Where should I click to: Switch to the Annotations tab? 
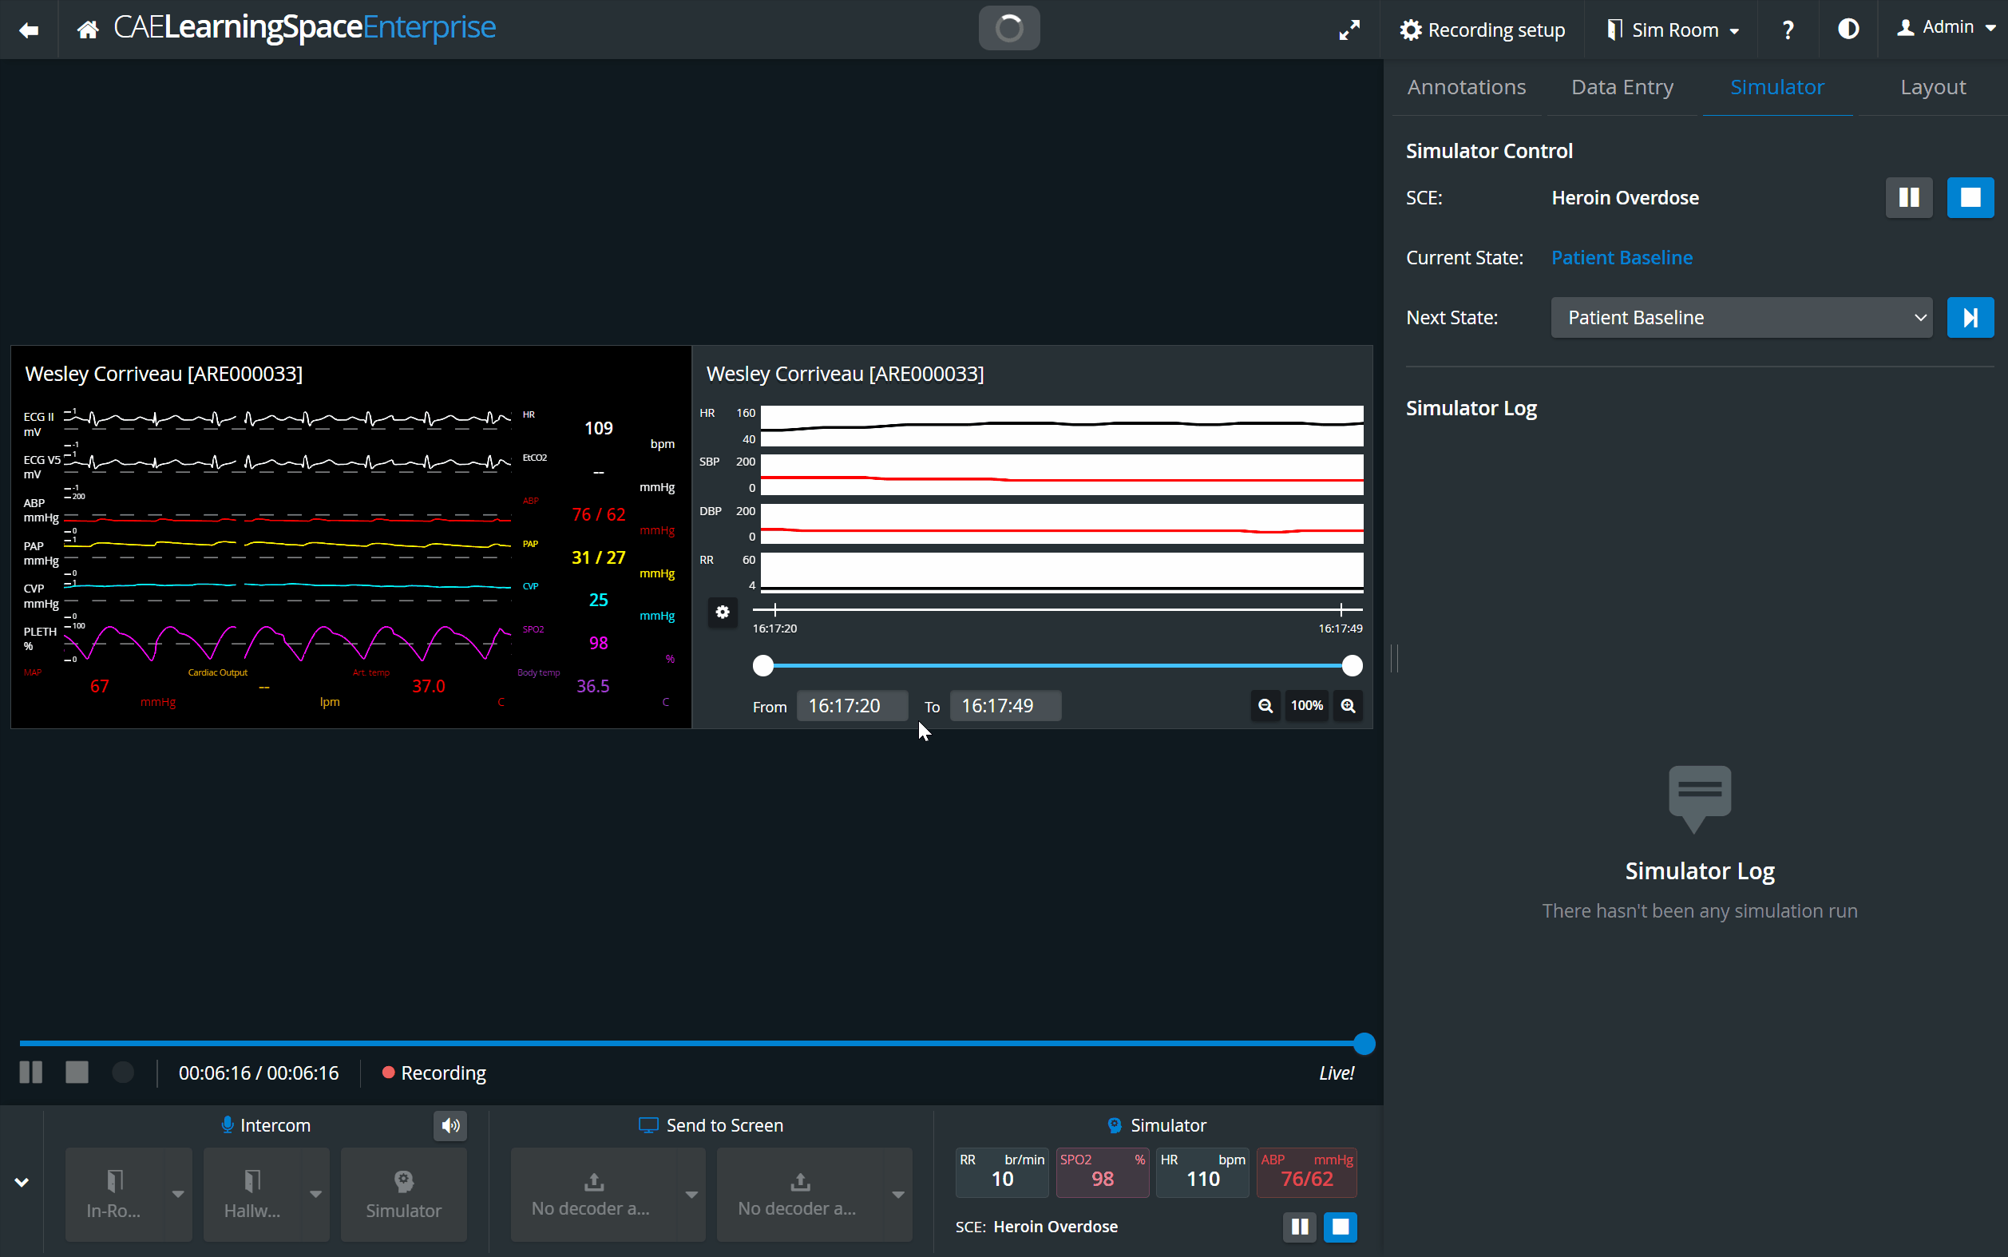click(1466, 87)
